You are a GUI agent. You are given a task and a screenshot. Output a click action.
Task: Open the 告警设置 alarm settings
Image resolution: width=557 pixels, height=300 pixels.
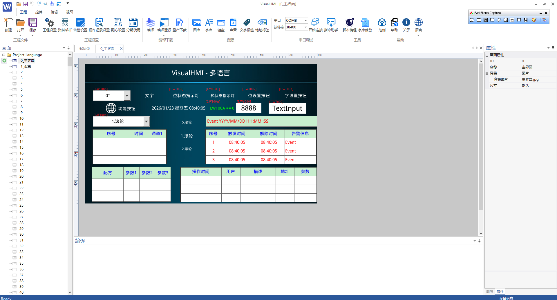coord(80,25)
